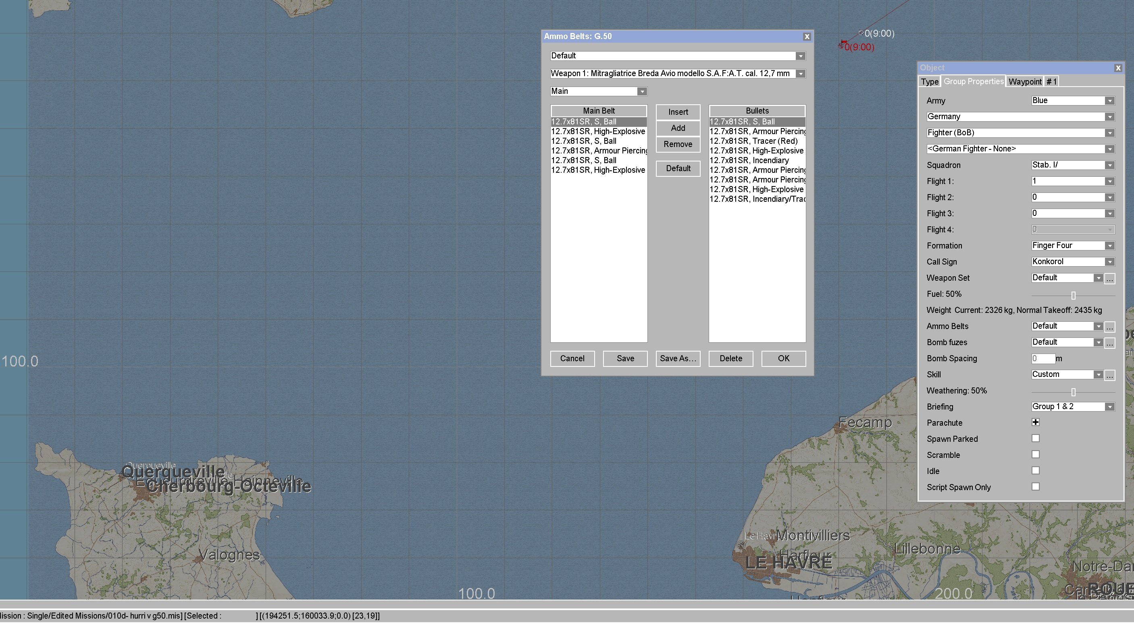Adjust the Fuel 50% slider handle
Viewport: 1134px width, 623px height.
point(1073,296)
